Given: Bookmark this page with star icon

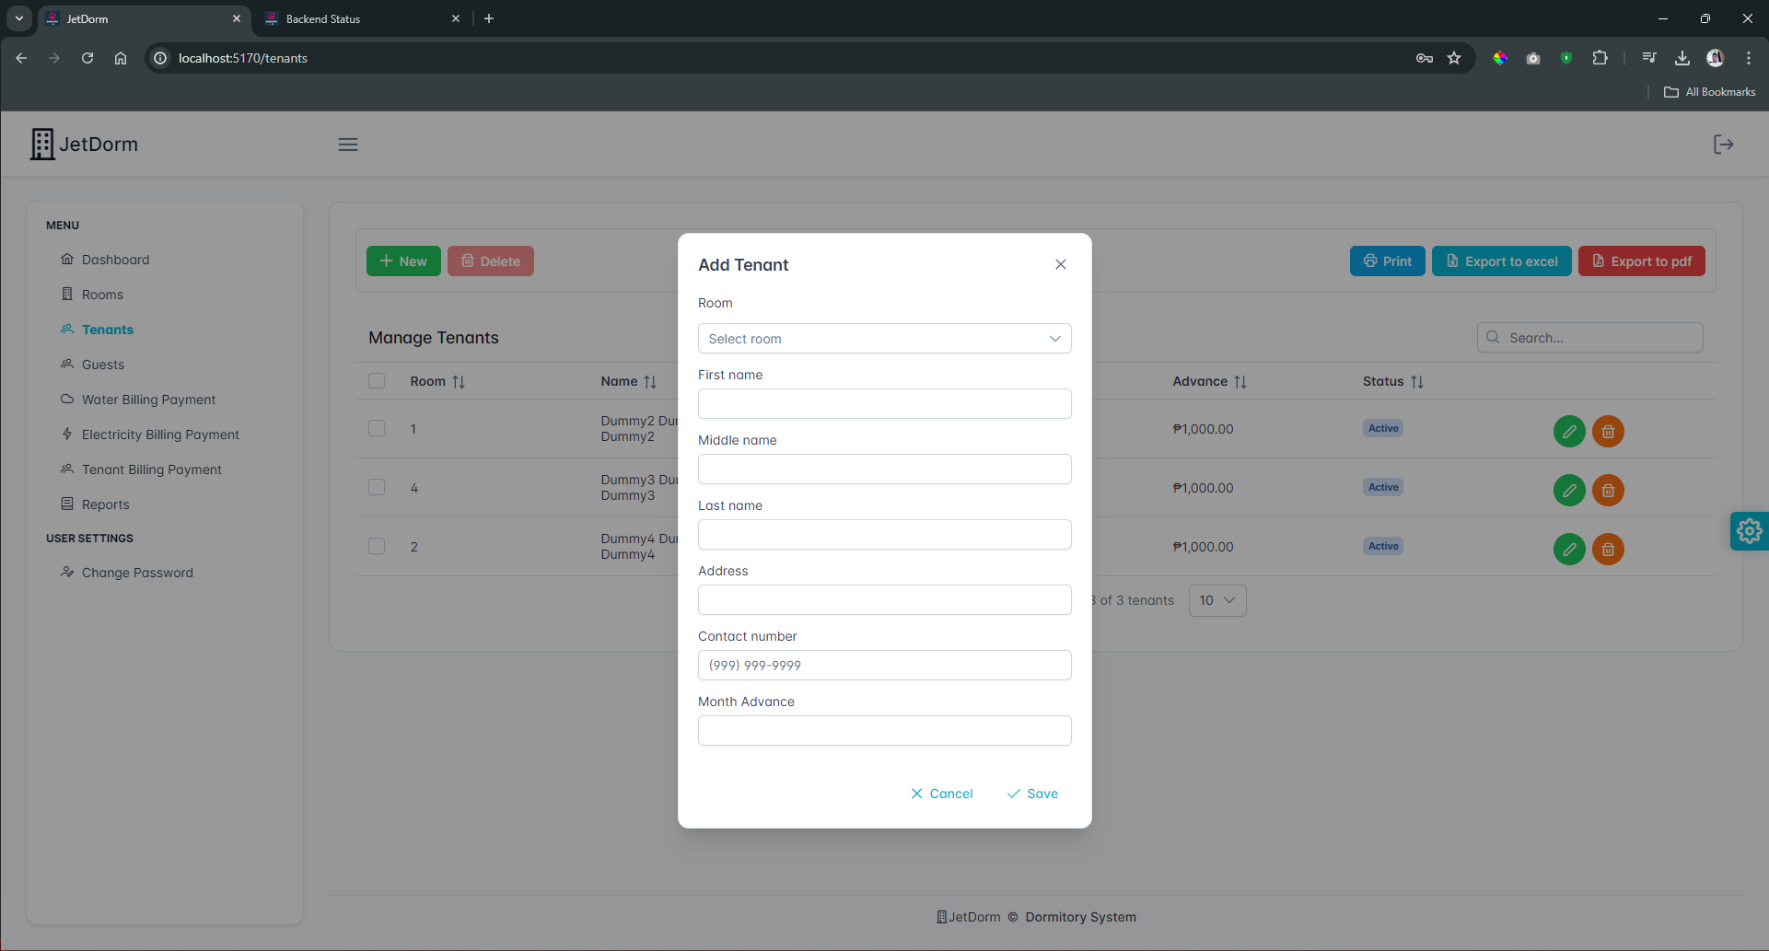Looking at the screenshot, I should [x=1454, y=58].
